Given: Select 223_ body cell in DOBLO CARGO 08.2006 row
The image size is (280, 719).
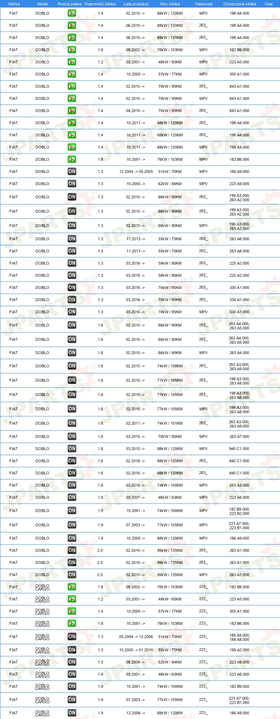Looking at the screenshot, I should point(203,662).
